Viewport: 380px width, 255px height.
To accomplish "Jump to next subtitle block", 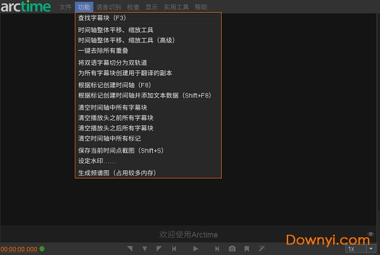I will point(217,249).
